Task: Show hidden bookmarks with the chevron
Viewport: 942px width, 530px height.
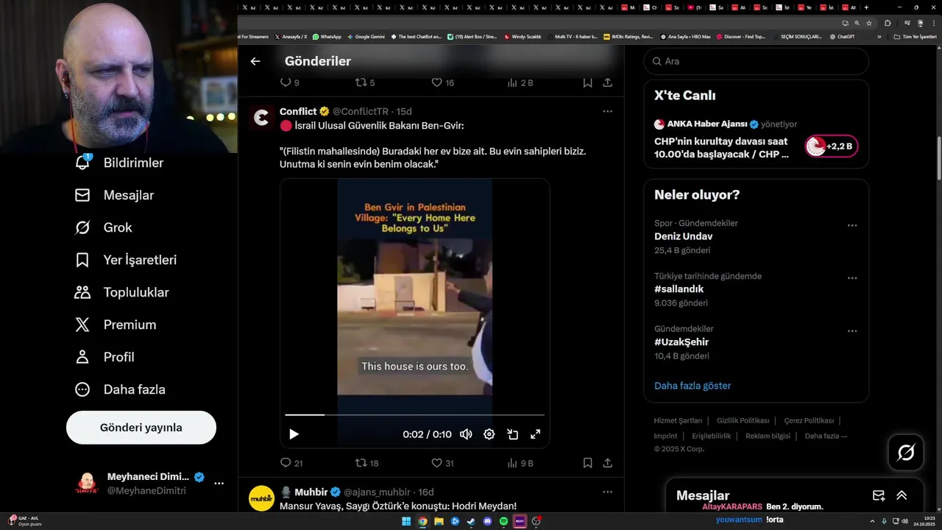Action: coord(879,36)
